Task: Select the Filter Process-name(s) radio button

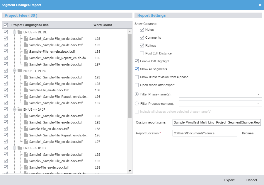Action: pos(137,104)
